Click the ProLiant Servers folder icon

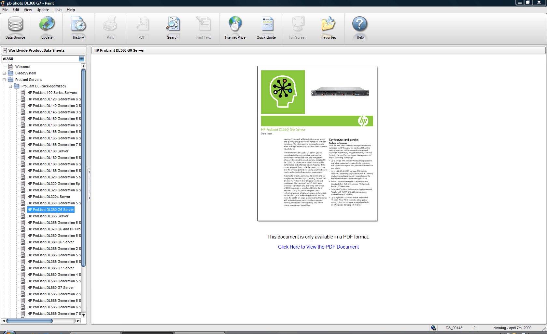point(10,80)
